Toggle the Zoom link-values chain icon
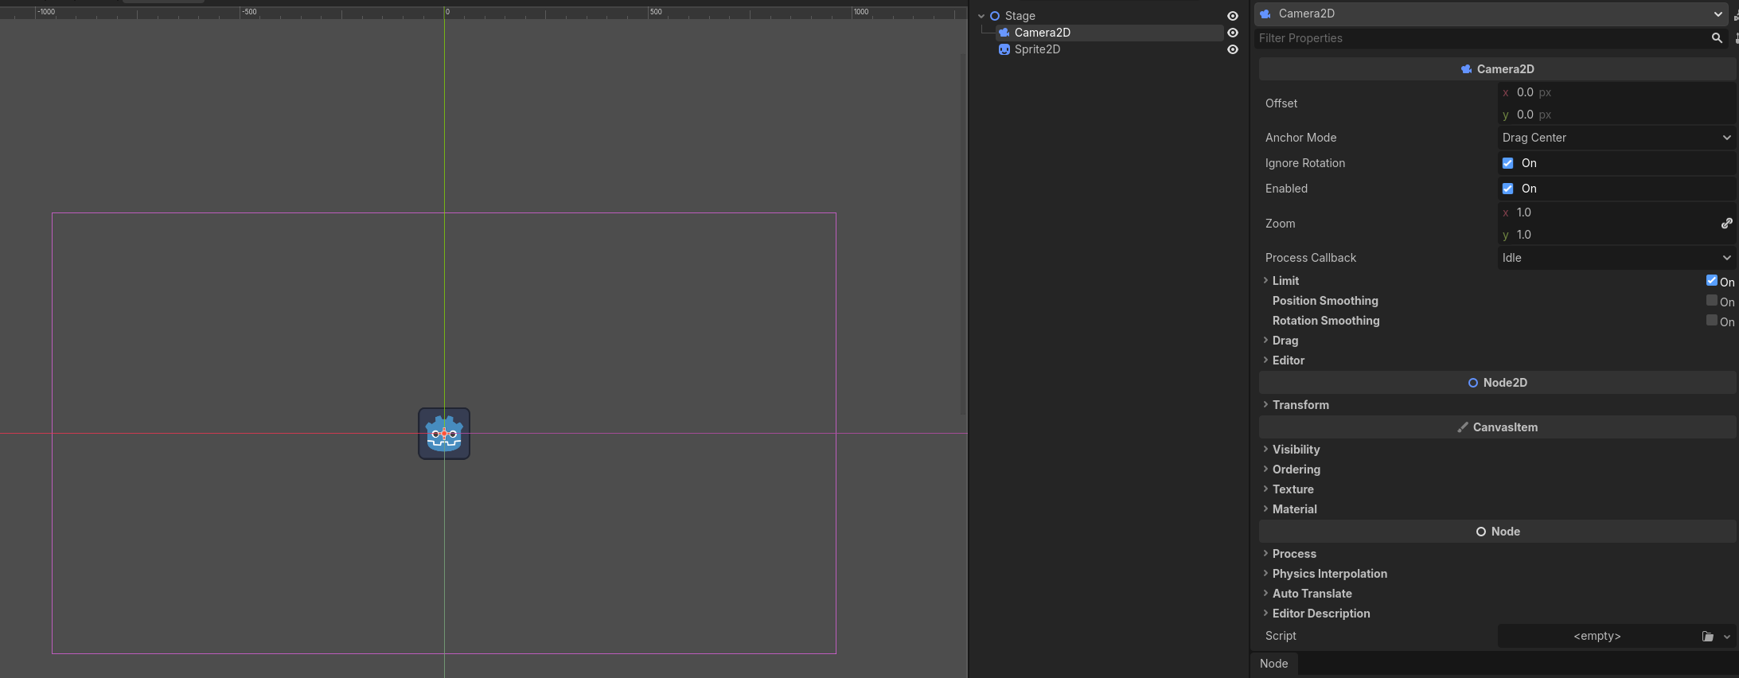1739x678 pixels. pyautogui.click(x=1726, y=224)
